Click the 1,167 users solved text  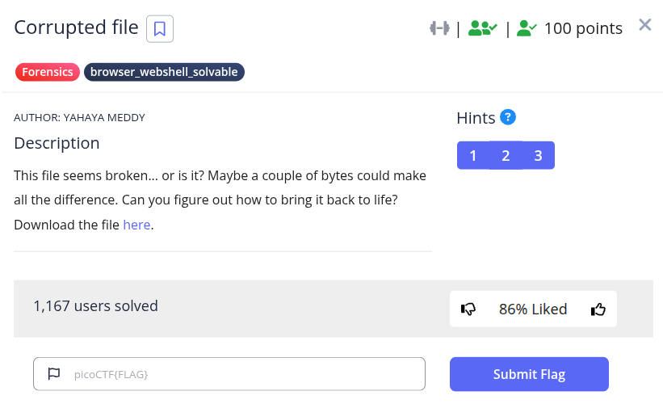pos(95,305)
